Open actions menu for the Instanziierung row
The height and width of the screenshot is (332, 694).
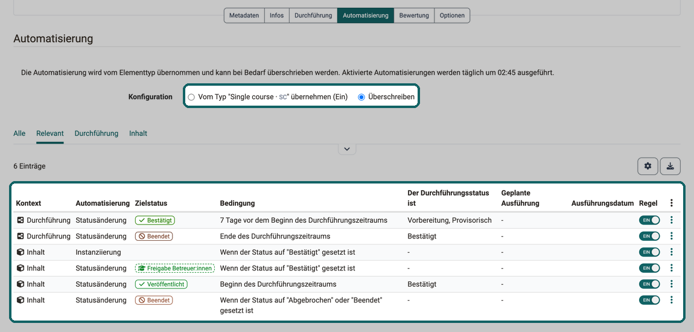[672, 252]
